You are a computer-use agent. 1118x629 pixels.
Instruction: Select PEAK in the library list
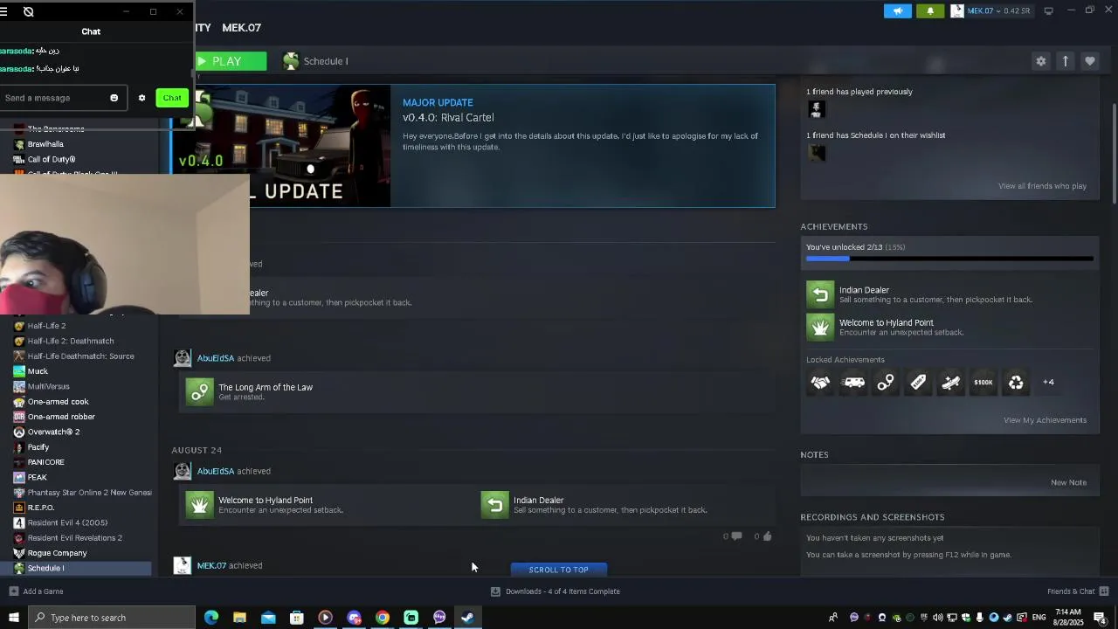coord(37,477)
